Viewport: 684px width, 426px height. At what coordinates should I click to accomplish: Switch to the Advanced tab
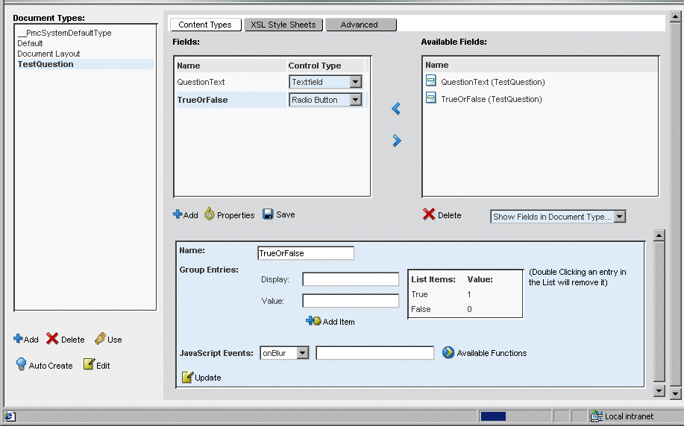(360, 25)
